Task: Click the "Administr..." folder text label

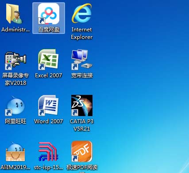Action: pyautogui.click(x=15, y=30)
